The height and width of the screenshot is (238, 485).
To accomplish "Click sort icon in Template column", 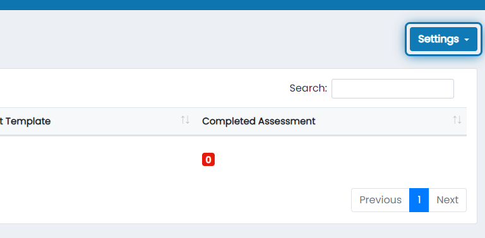I will [x=185, y=119].
